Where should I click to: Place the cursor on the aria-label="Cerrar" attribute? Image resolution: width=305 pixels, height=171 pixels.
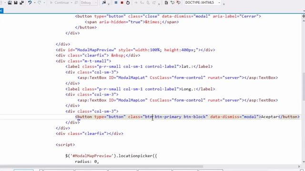[x=235, y=16]
